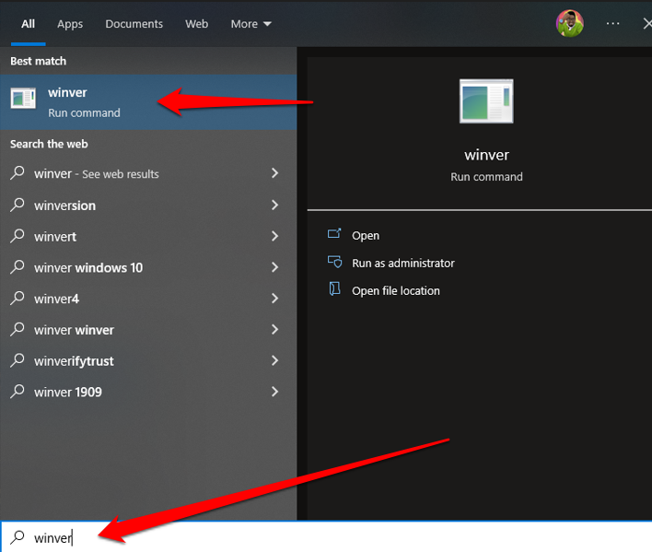Select the 'winver 1909' suggestion

[x=148, y=392]
